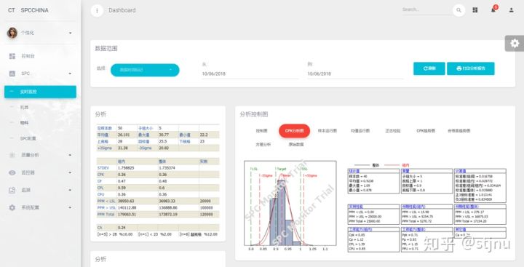
Task: Expand the 系统配置 gear sidebar section
Action: click(40, 207)
